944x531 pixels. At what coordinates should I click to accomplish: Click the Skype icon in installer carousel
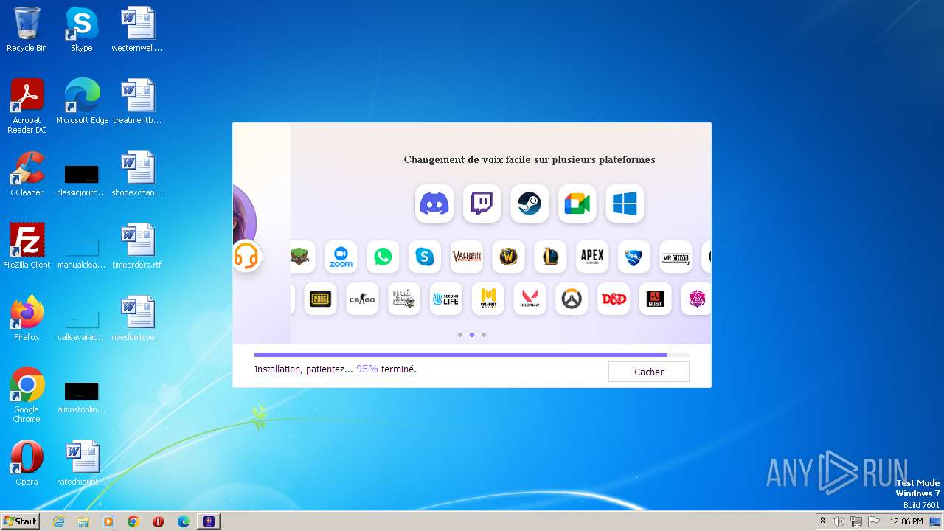click(425, 257)
